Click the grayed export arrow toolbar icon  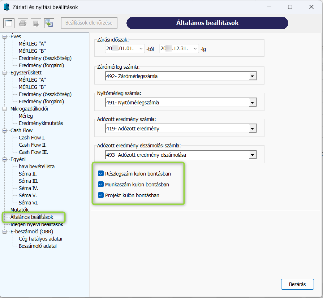[36, 23]
